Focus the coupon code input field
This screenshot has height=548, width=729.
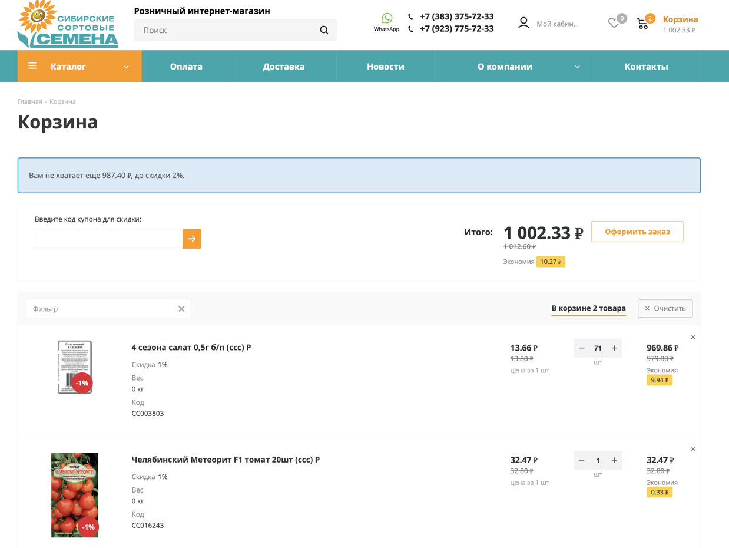(x=108, y=239)
